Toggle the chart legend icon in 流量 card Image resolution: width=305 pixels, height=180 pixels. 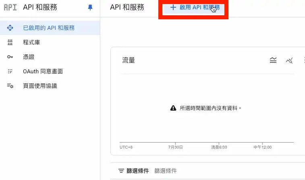pyautogui.click(x=273, y=60)
